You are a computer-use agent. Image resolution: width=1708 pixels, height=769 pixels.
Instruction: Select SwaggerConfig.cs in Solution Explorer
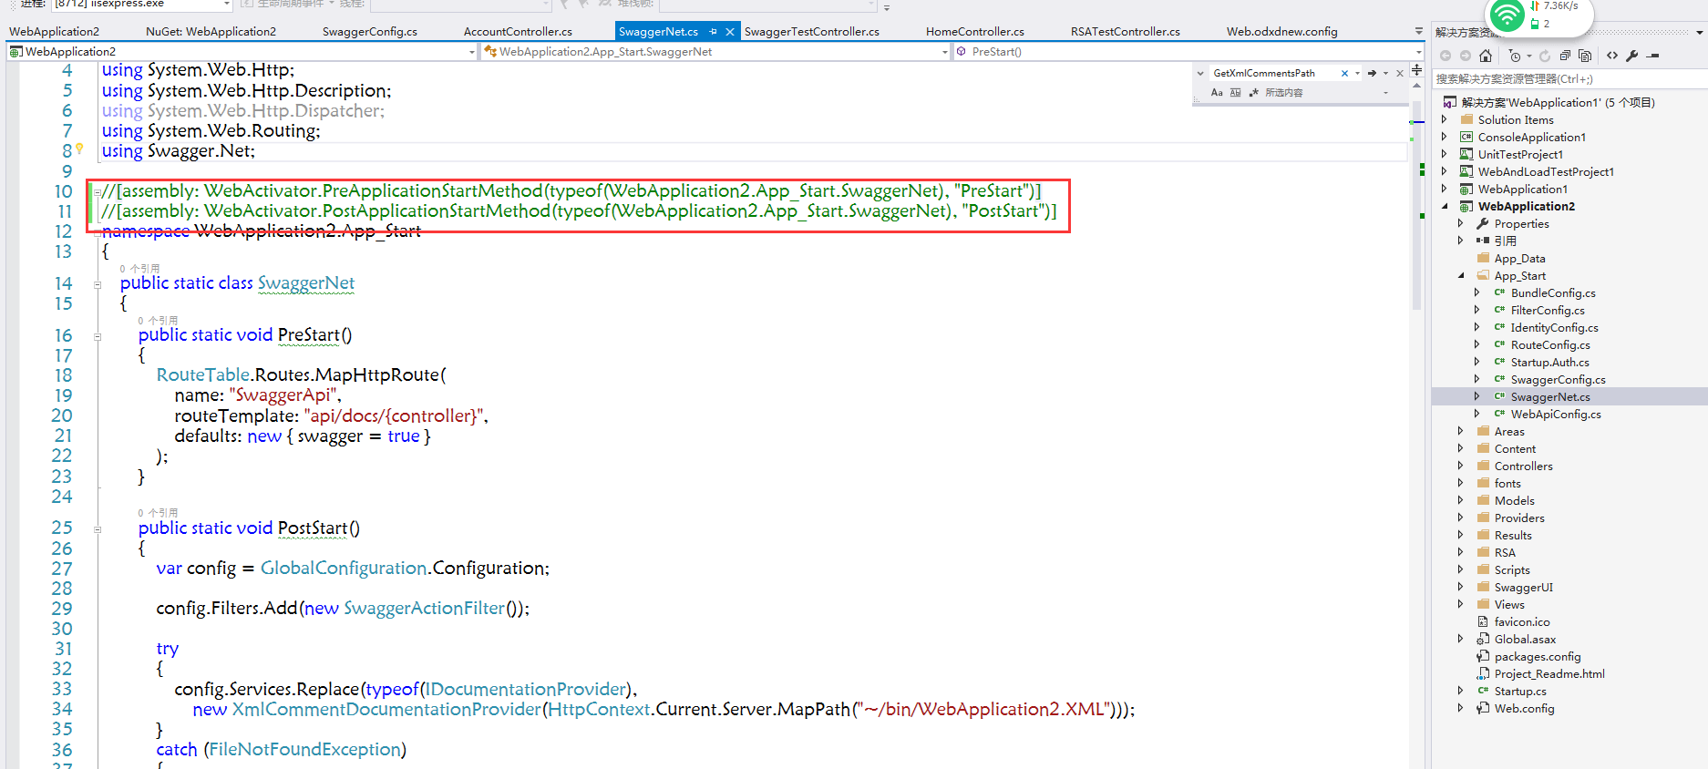1558,380
